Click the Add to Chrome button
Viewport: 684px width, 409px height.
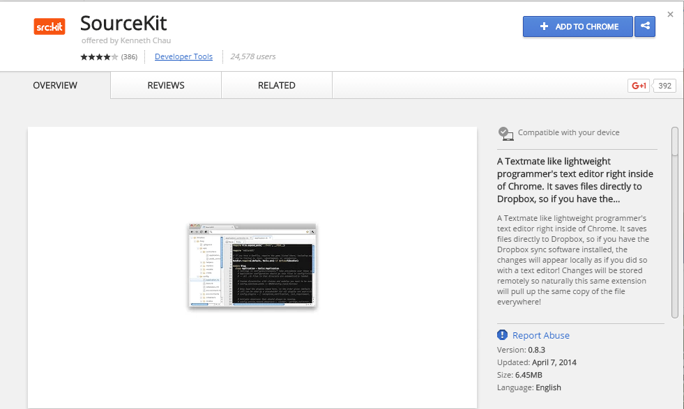click(x=577, y=26)
